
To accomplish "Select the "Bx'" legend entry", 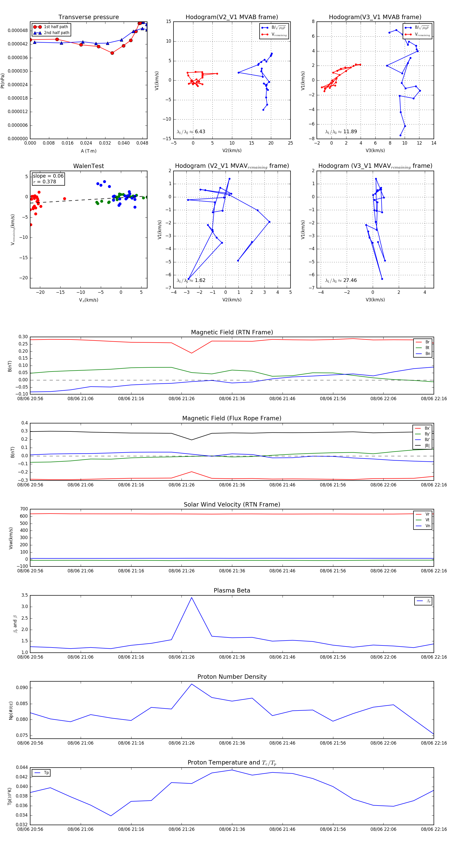I will [423, 428].
